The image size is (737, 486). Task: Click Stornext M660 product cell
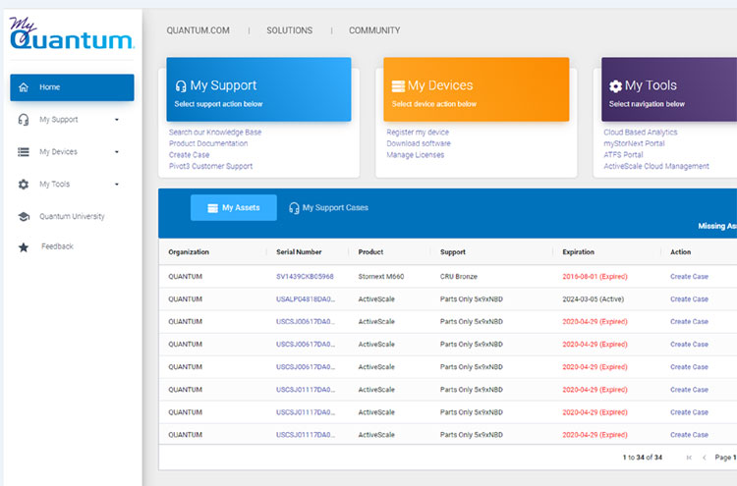(381, 277)
